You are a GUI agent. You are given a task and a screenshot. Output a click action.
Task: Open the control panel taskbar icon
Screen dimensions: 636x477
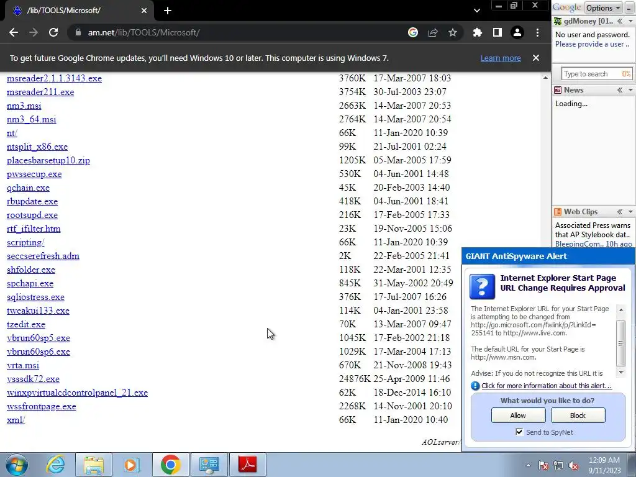tap(209, 465)
